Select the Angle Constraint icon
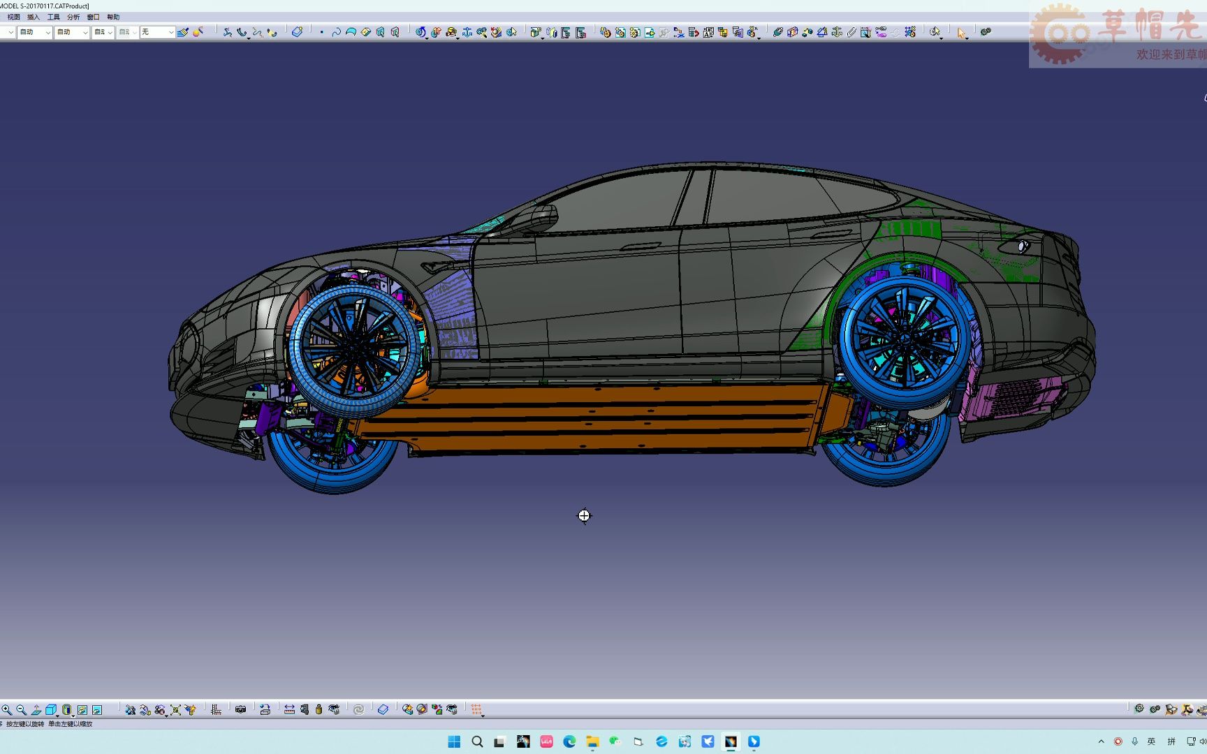This screenshot has height=754, width=1207. (822, 32)
